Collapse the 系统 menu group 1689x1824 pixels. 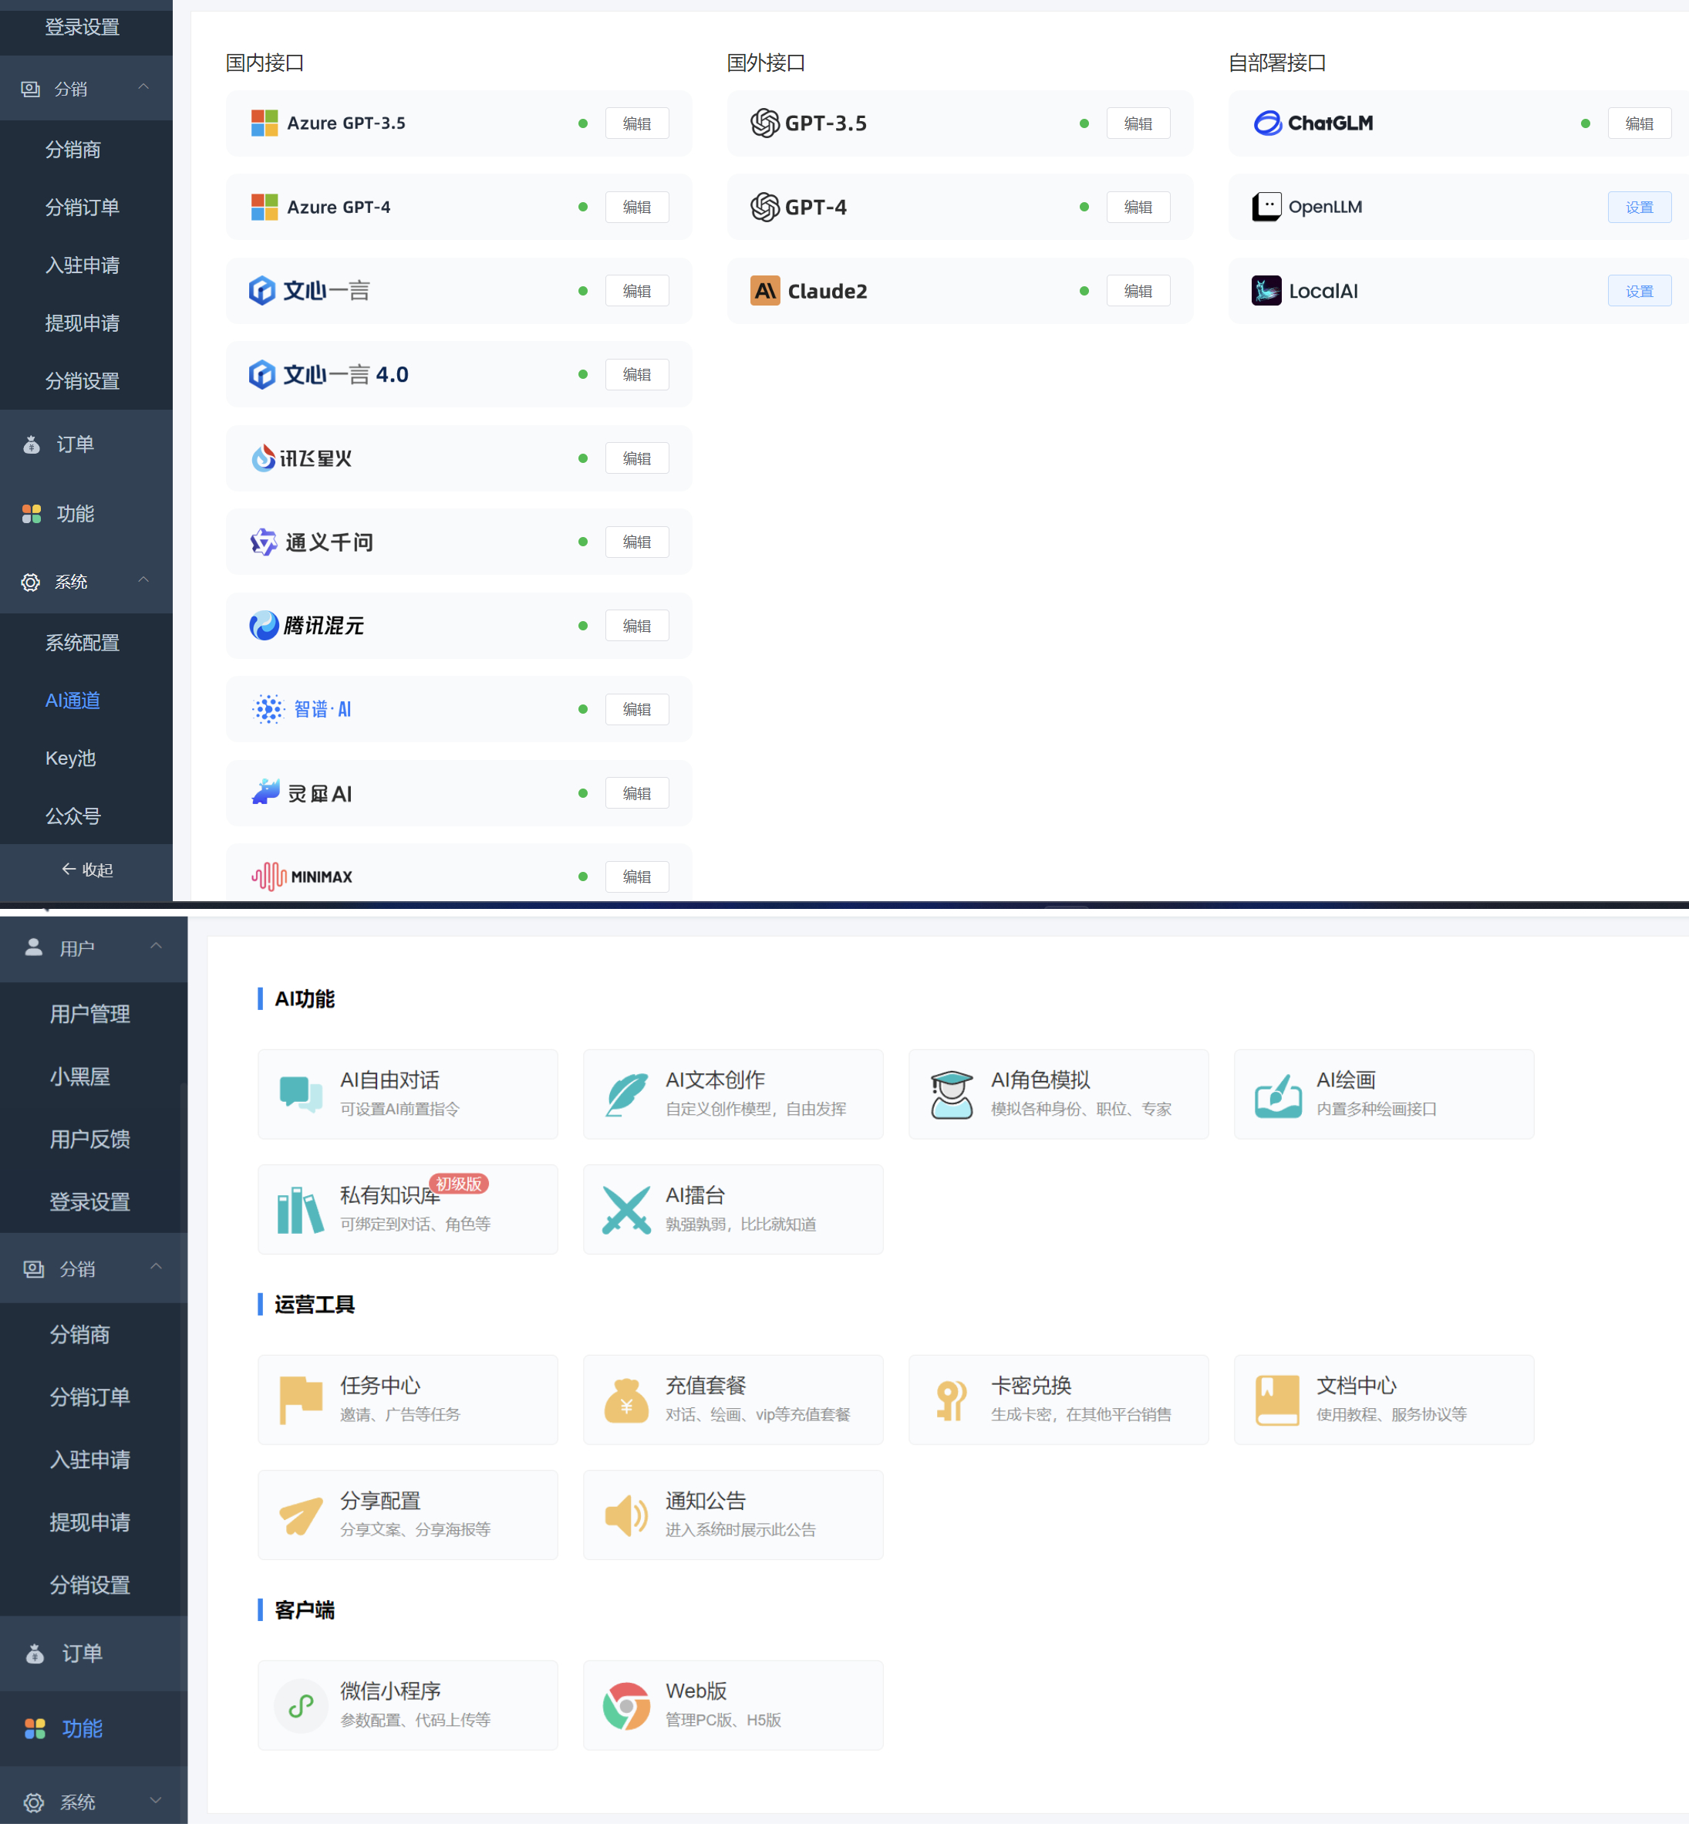point(143,582)
